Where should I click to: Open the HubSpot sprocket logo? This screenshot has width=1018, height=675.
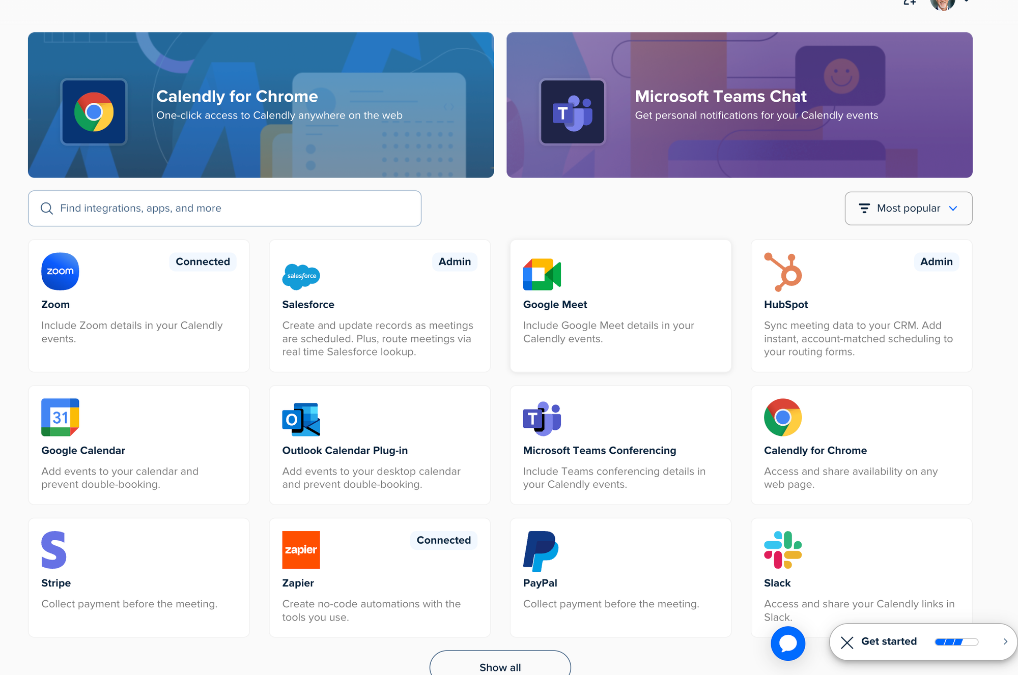click(x=783, y=272)
